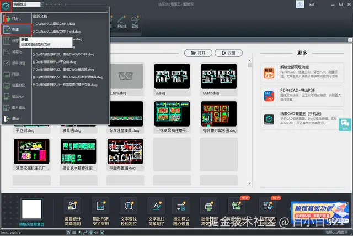Choose 打开 in the file menu

tap(17, 18)
